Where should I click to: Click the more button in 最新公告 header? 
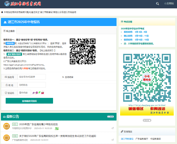[x=111, y=116]
